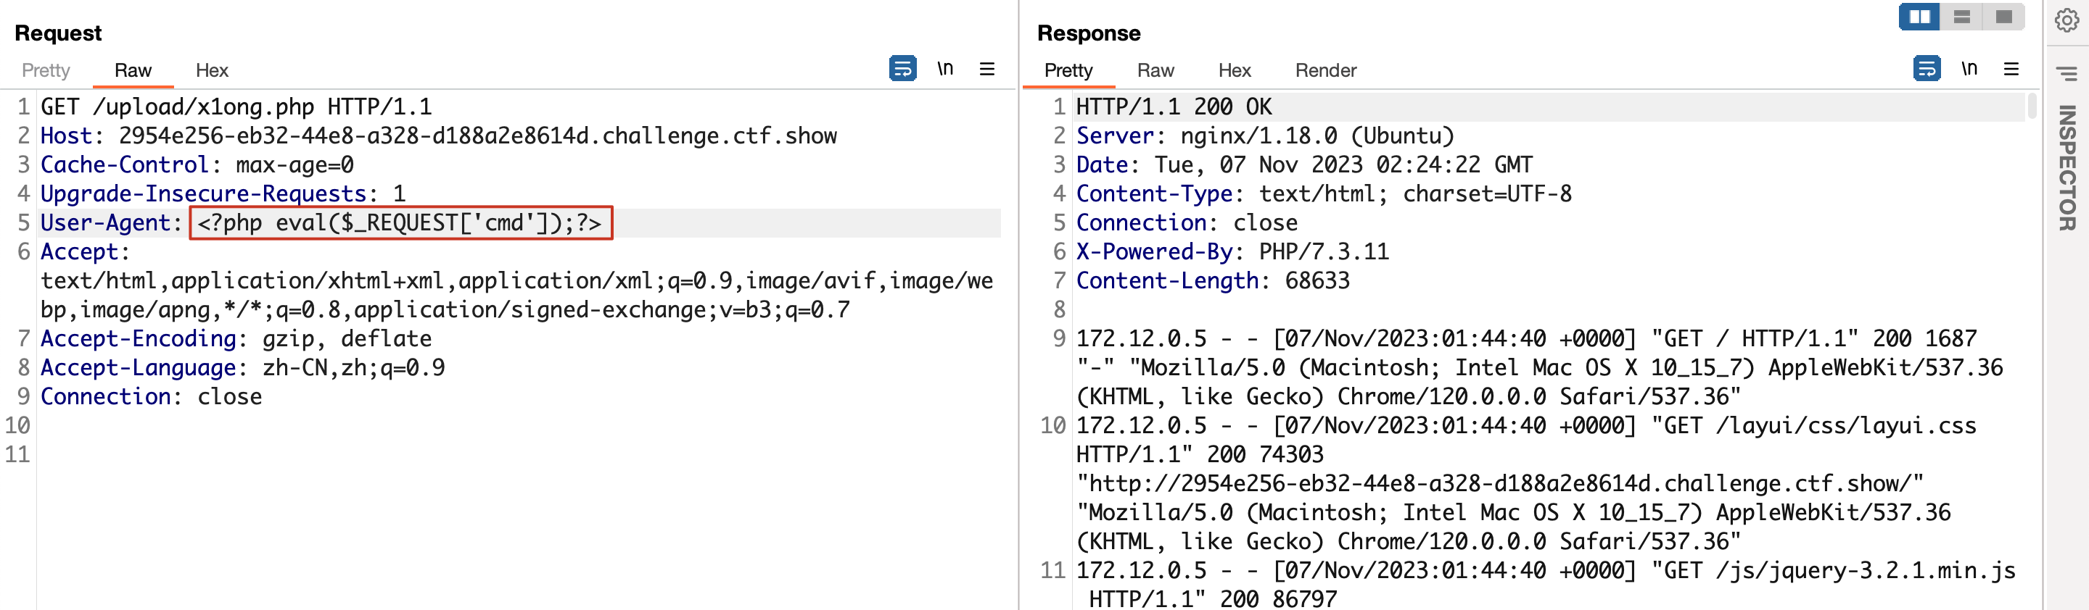Toggle word wrap icon in Response panel

[x=1927, y=69]
